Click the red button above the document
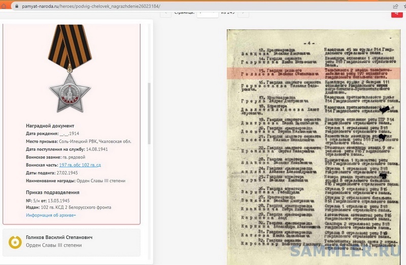The width and height of the screenshot is (406, 265). 397,14
